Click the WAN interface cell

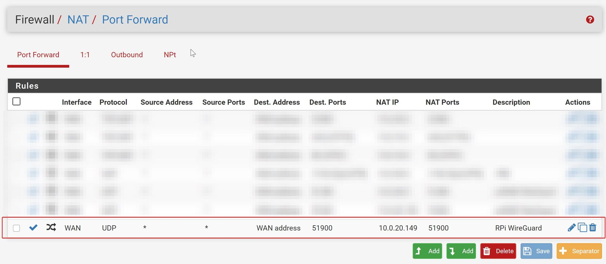point(72,228)
